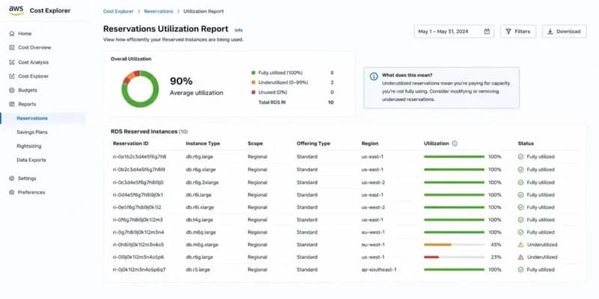Click the overall utilization donut chart
Viewport: 599px width, 299px height.
[140, 88]
